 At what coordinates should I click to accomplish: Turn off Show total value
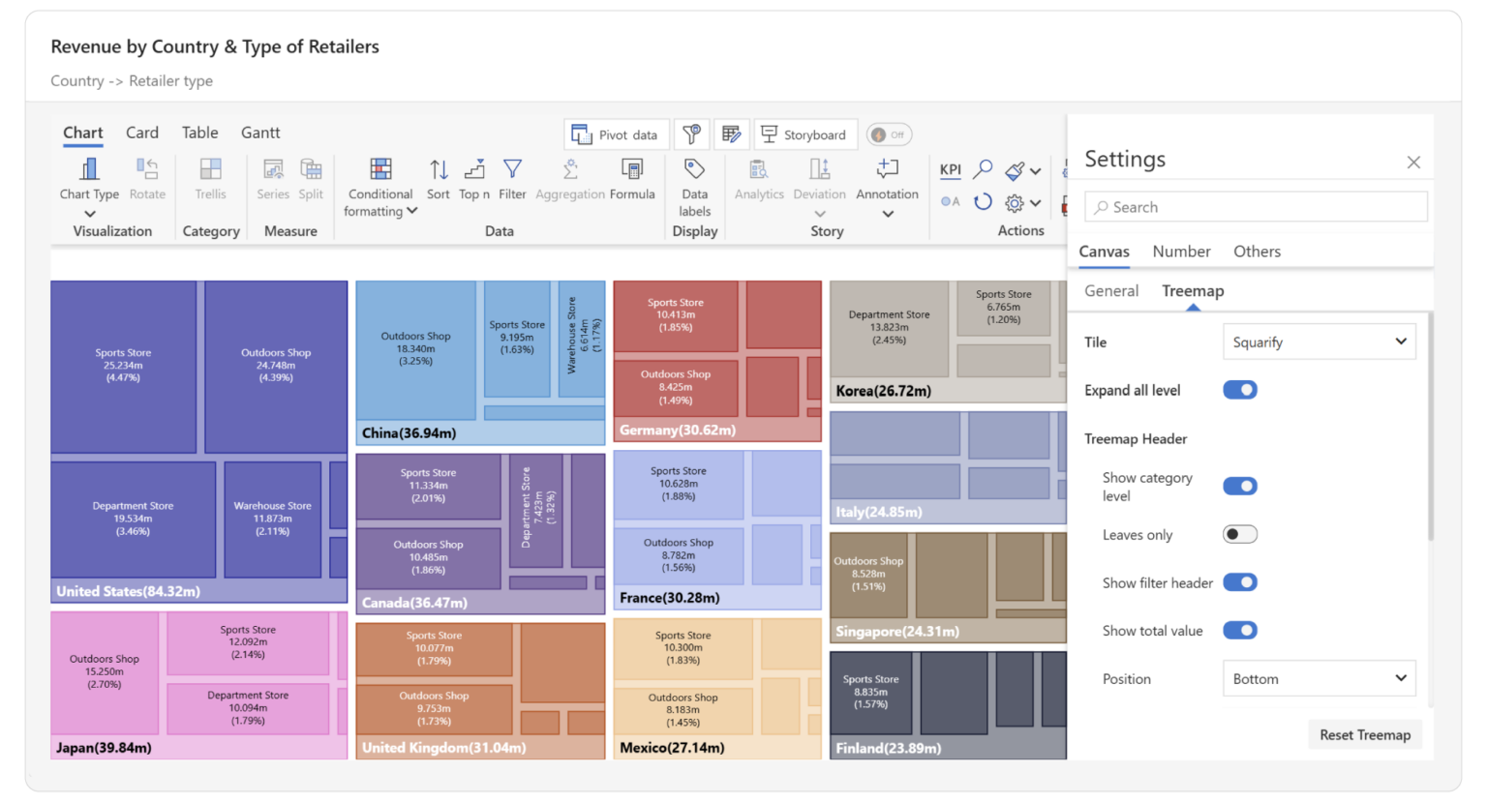coord(1240,630)
